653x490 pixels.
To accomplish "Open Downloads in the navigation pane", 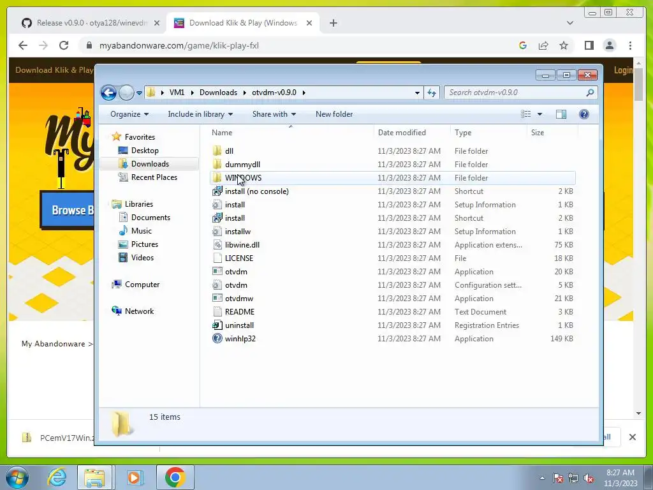I will [x=150, y=164].
